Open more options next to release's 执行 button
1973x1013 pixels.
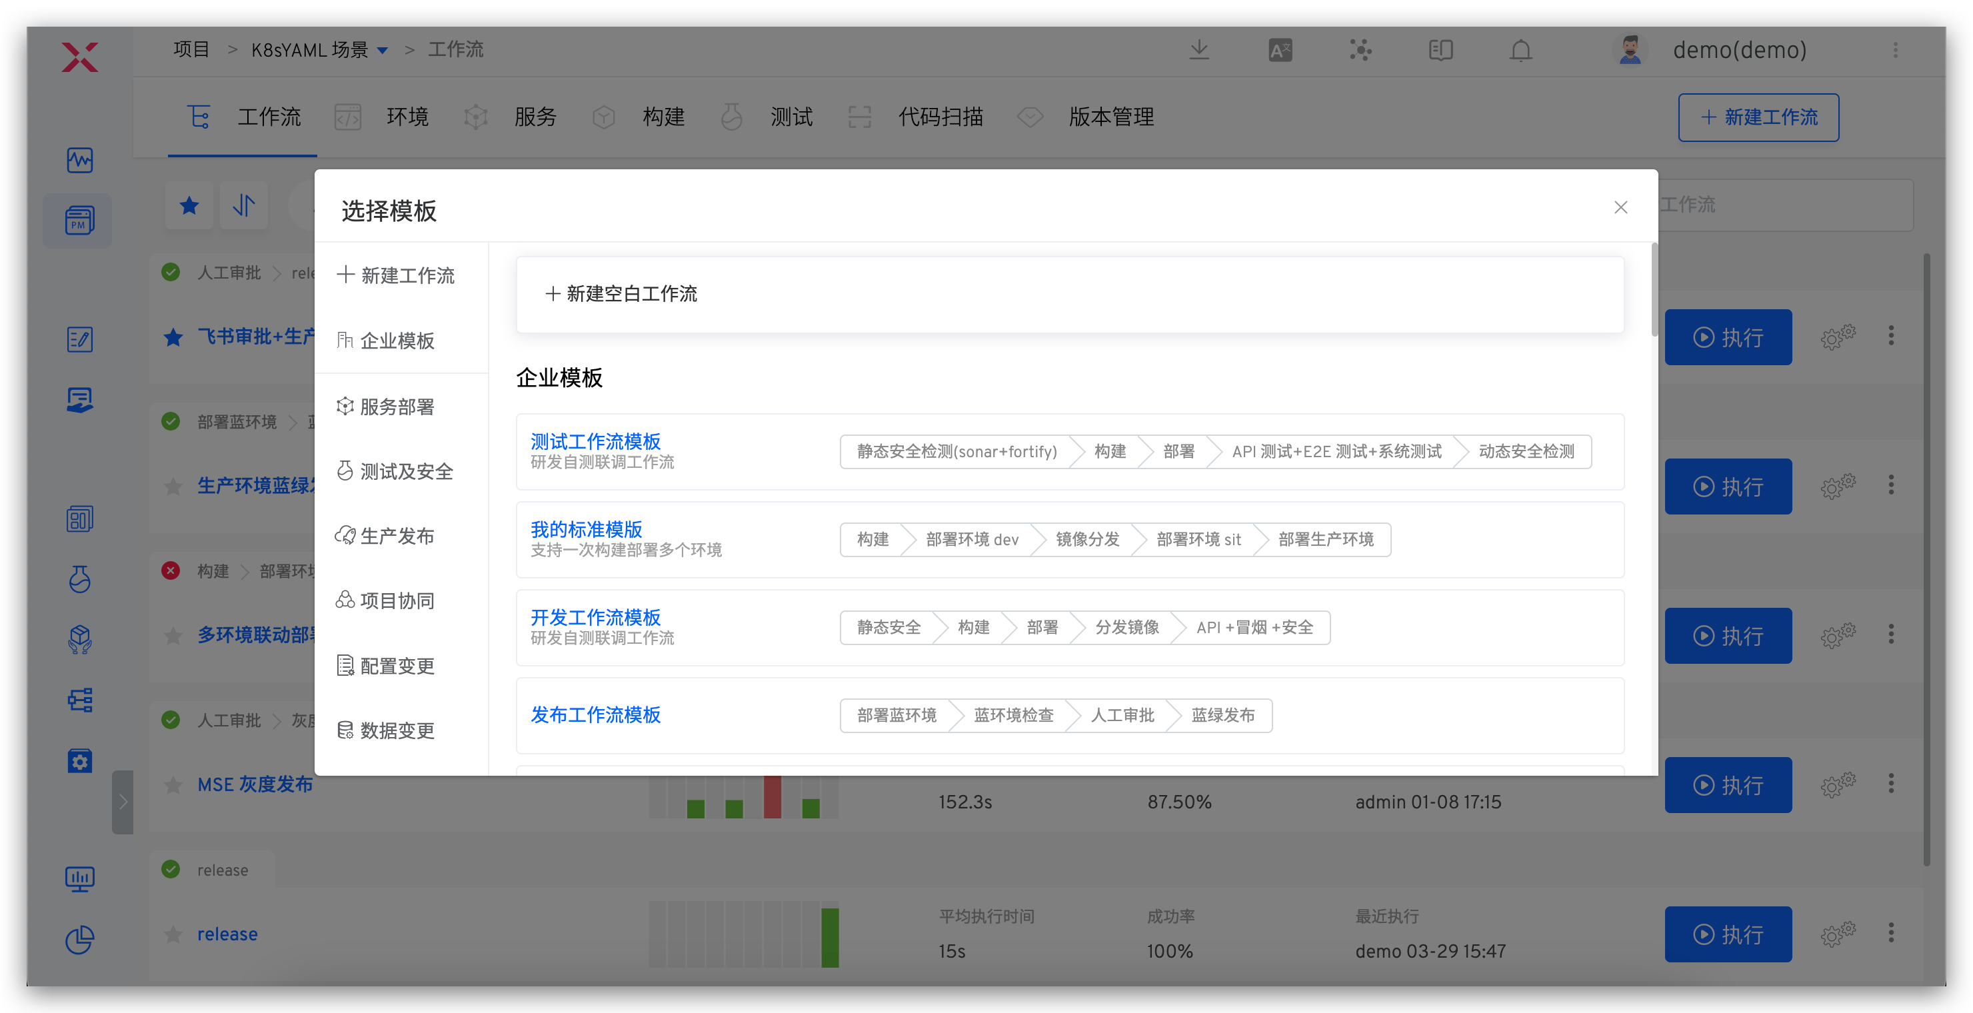coord(1891,935)
